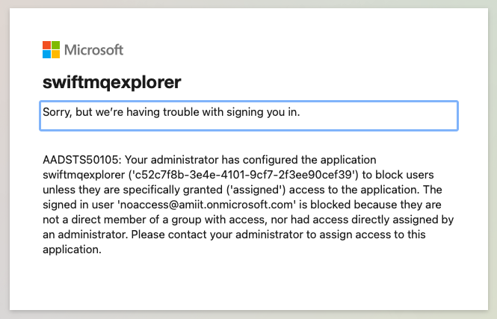Click the empty area below the error paragraph
Screen dimensions: 497x319
(248, 280)
